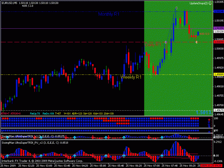Screen dimensions: 224x168
Task: Click the 1.49810 value on the price scale
Action: [x=219, y=86]
